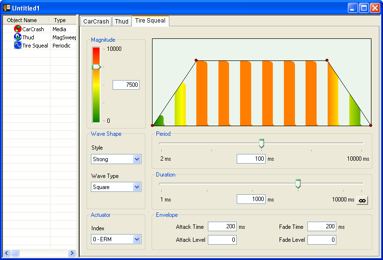Open the Style dropdown showing Strong
The width and height of the screenshot is (383, 260).
pos(116,159)
